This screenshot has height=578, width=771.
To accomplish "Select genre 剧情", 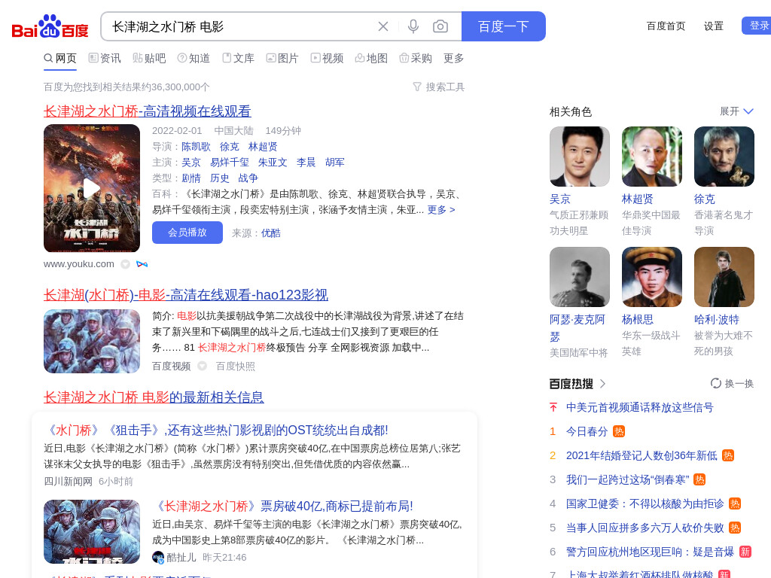I will coord(191,178).
